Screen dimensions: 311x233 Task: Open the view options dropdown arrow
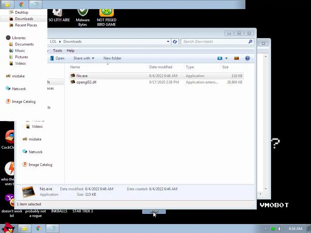(x=226, y=58)
